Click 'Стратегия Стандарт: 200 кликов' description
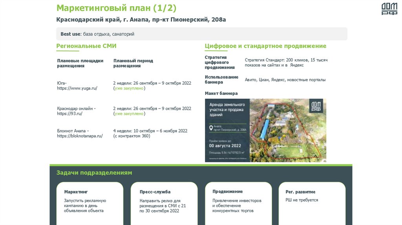The height and width of the screenshot is (225, 402). [286, 62]
